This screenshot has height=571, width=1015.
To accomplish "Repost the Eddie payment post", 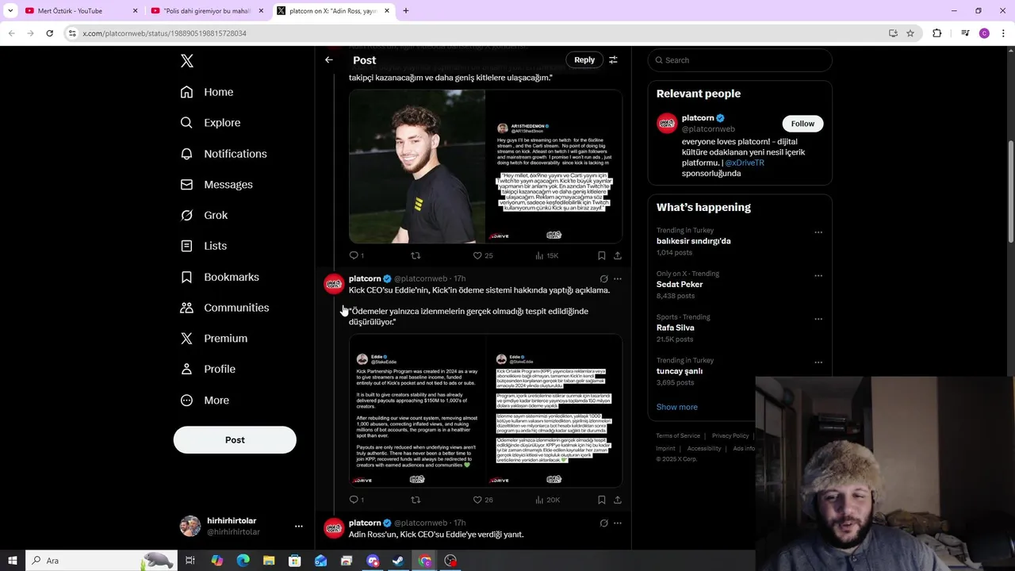I will click(416, 500).
